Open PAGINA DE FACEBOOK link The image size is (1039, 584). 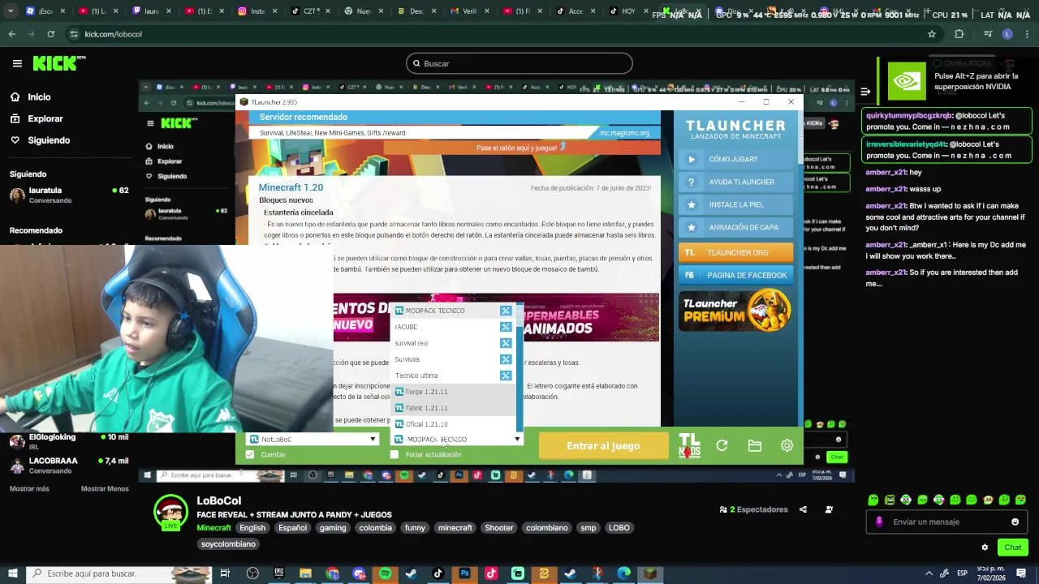735,275
